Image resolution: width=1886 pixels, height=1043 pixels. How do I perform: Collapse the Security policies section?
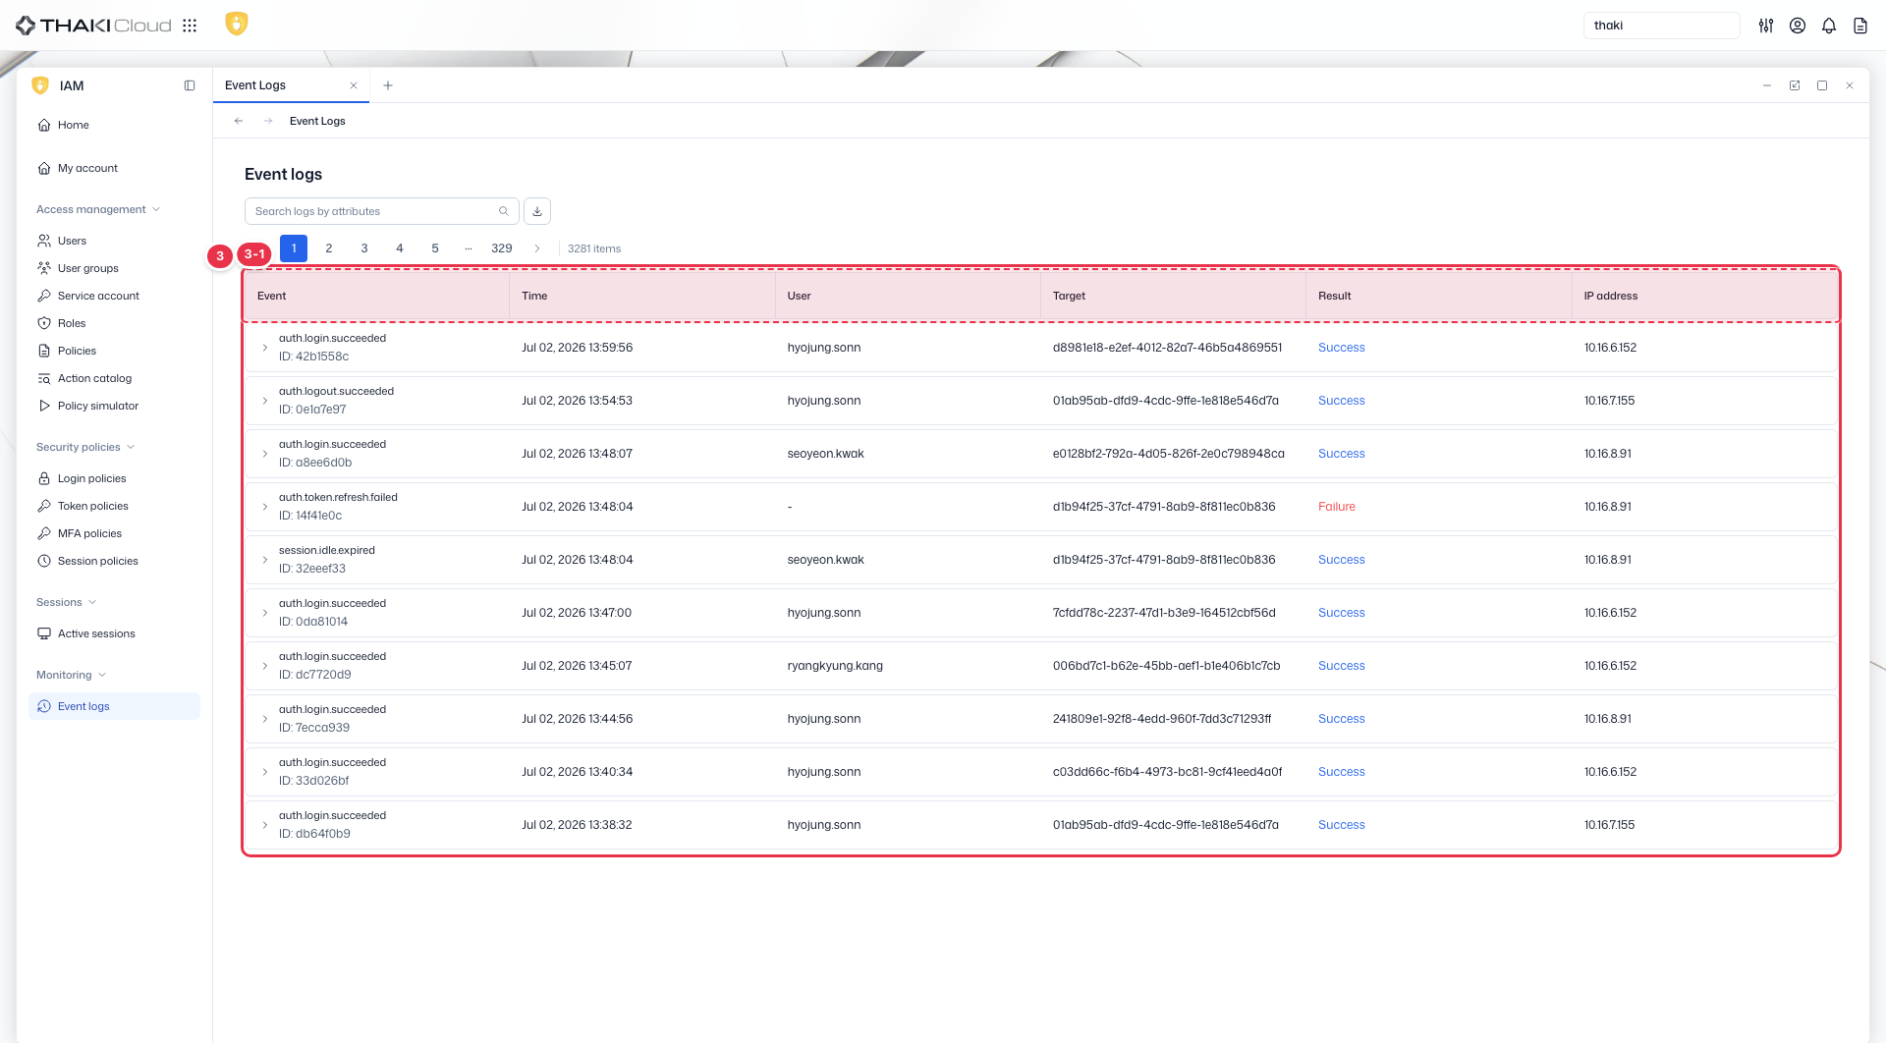point(85,447)
